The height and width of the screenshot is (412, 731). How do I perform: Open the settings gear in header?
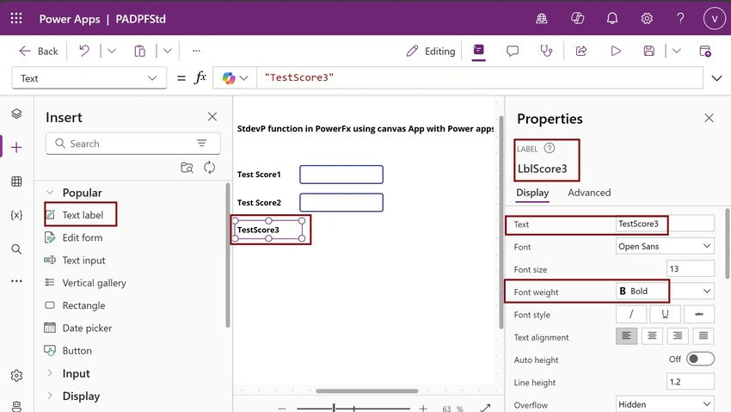647,18
